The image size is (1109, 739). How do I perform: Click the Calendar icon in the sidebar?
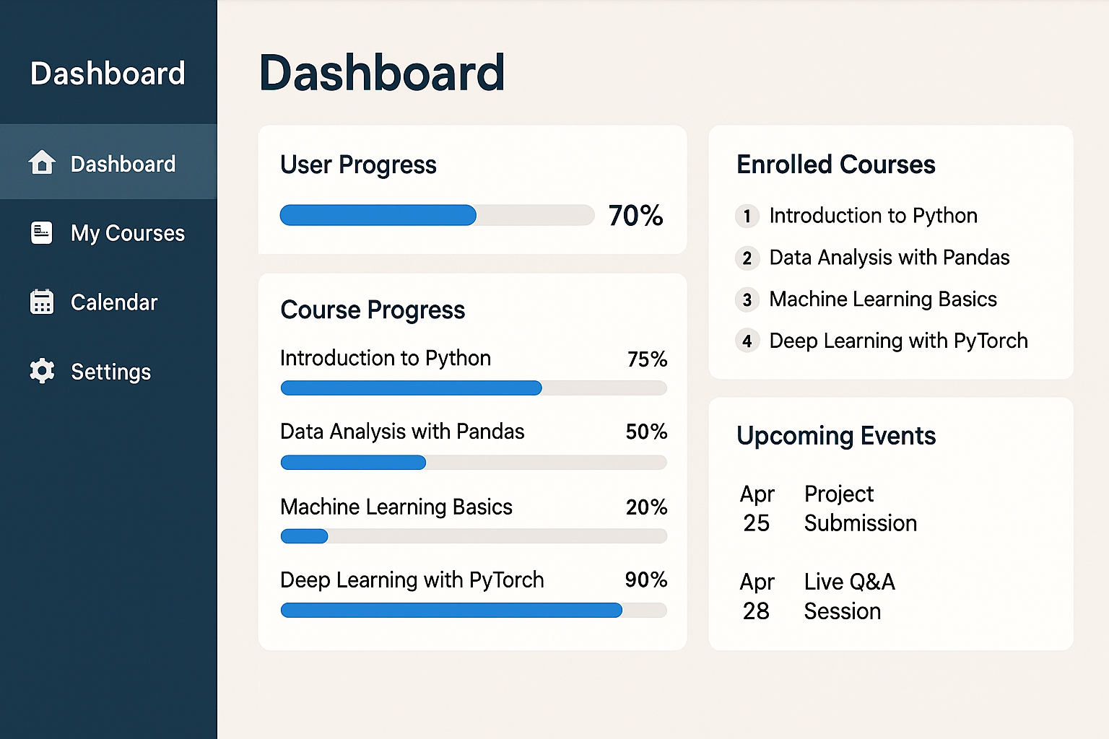(42, 302)
